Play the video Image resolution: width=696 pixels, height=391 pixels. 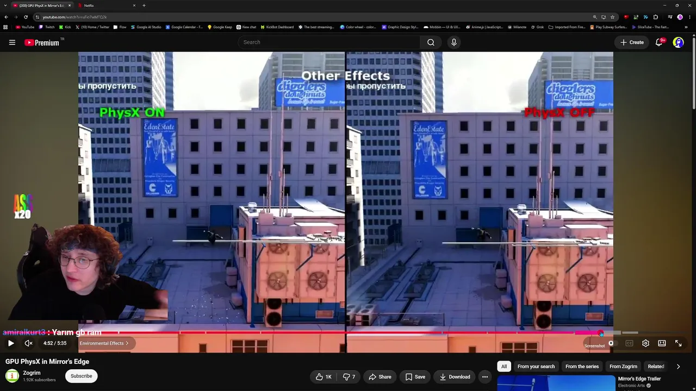[x=11, y=343]
